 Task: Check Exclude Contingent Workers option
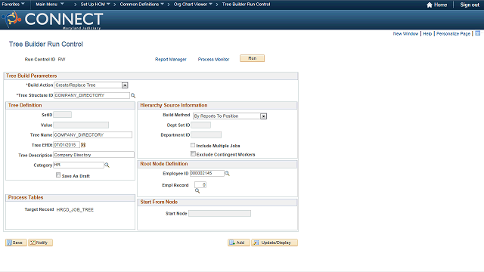[193, 154]
